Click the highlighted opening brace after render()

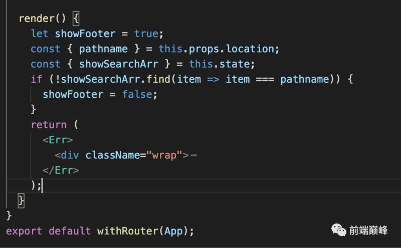click(x=76, y=19)
